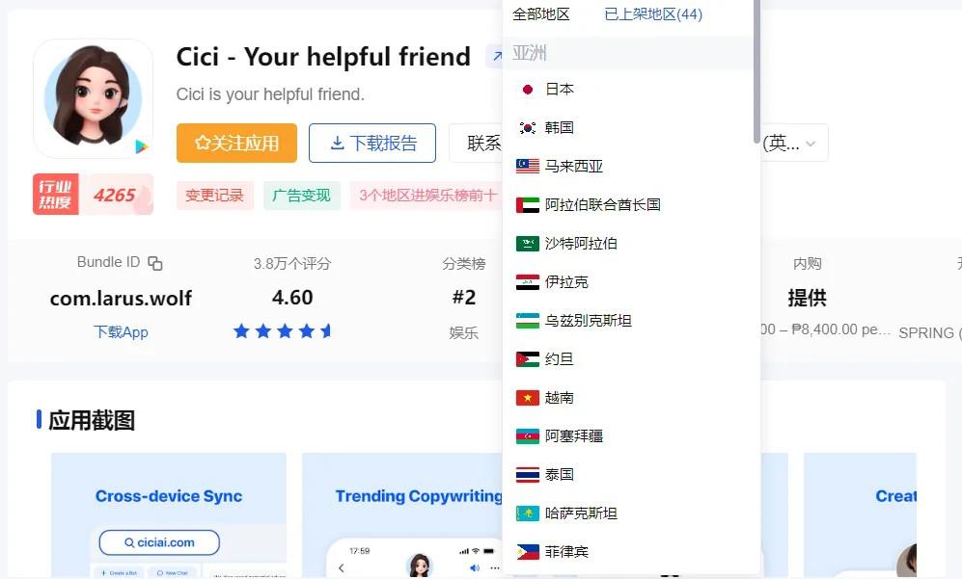The width and height of the screenshot is (962, 579).
Task: Click the industry heat 4265 badge
Action: coord(94,195)
